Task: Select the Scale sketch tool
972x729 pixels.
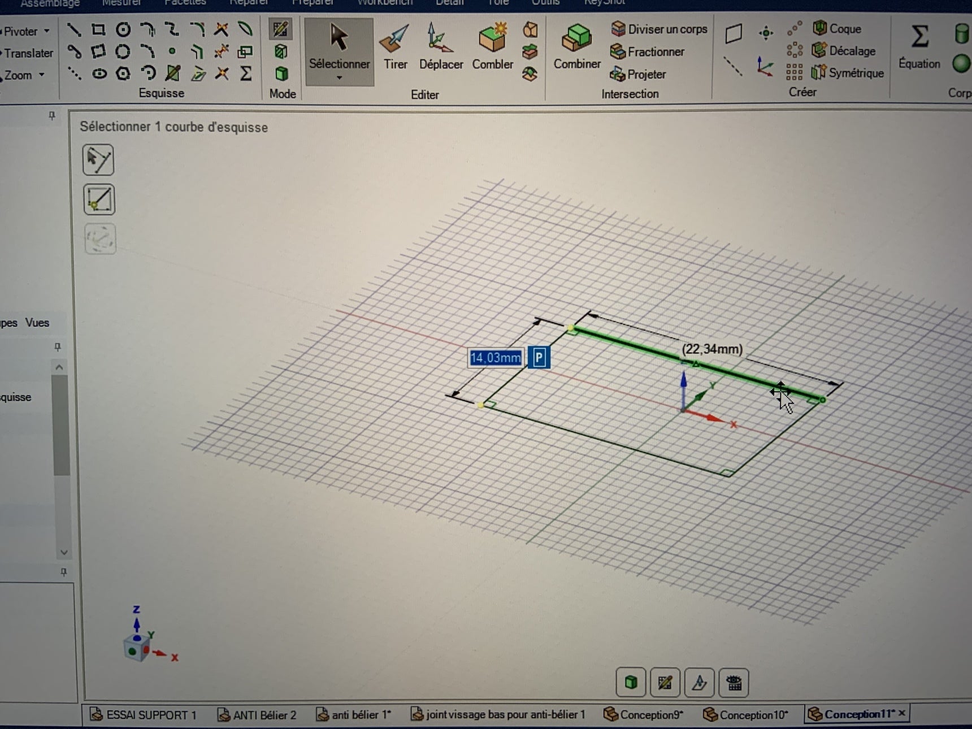Action: coord(245,52)
